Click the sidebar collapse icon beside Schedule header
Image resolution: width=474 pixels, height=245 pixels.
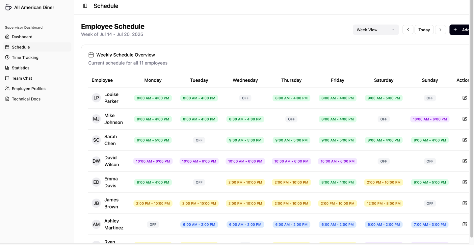click(x=85, y=6)
